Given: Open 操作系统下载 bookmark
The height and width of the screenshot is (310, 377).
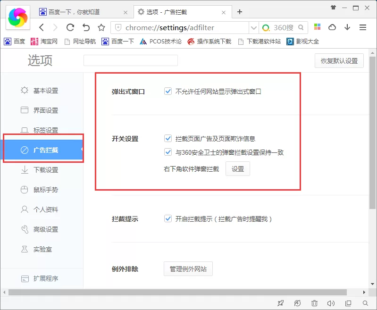Looking at the screenshot, I should [x=209, y=42].
